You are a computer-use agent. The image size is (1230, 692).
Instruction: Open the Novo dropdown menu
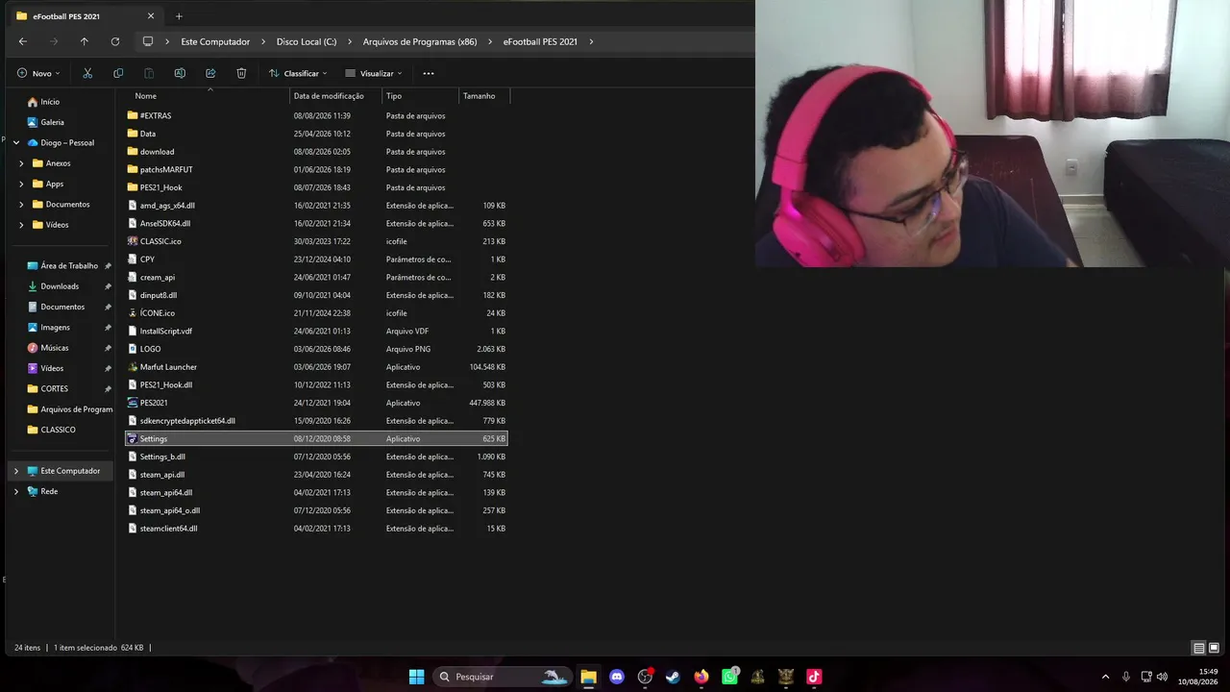(38, 73)
